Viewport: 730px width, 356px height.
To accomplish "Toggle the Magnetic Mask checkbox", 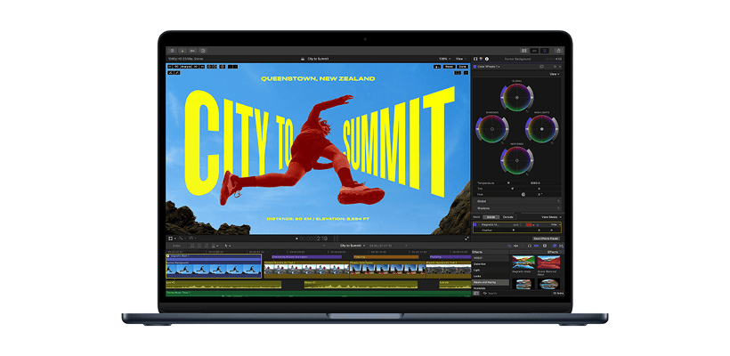I will 476,225.
